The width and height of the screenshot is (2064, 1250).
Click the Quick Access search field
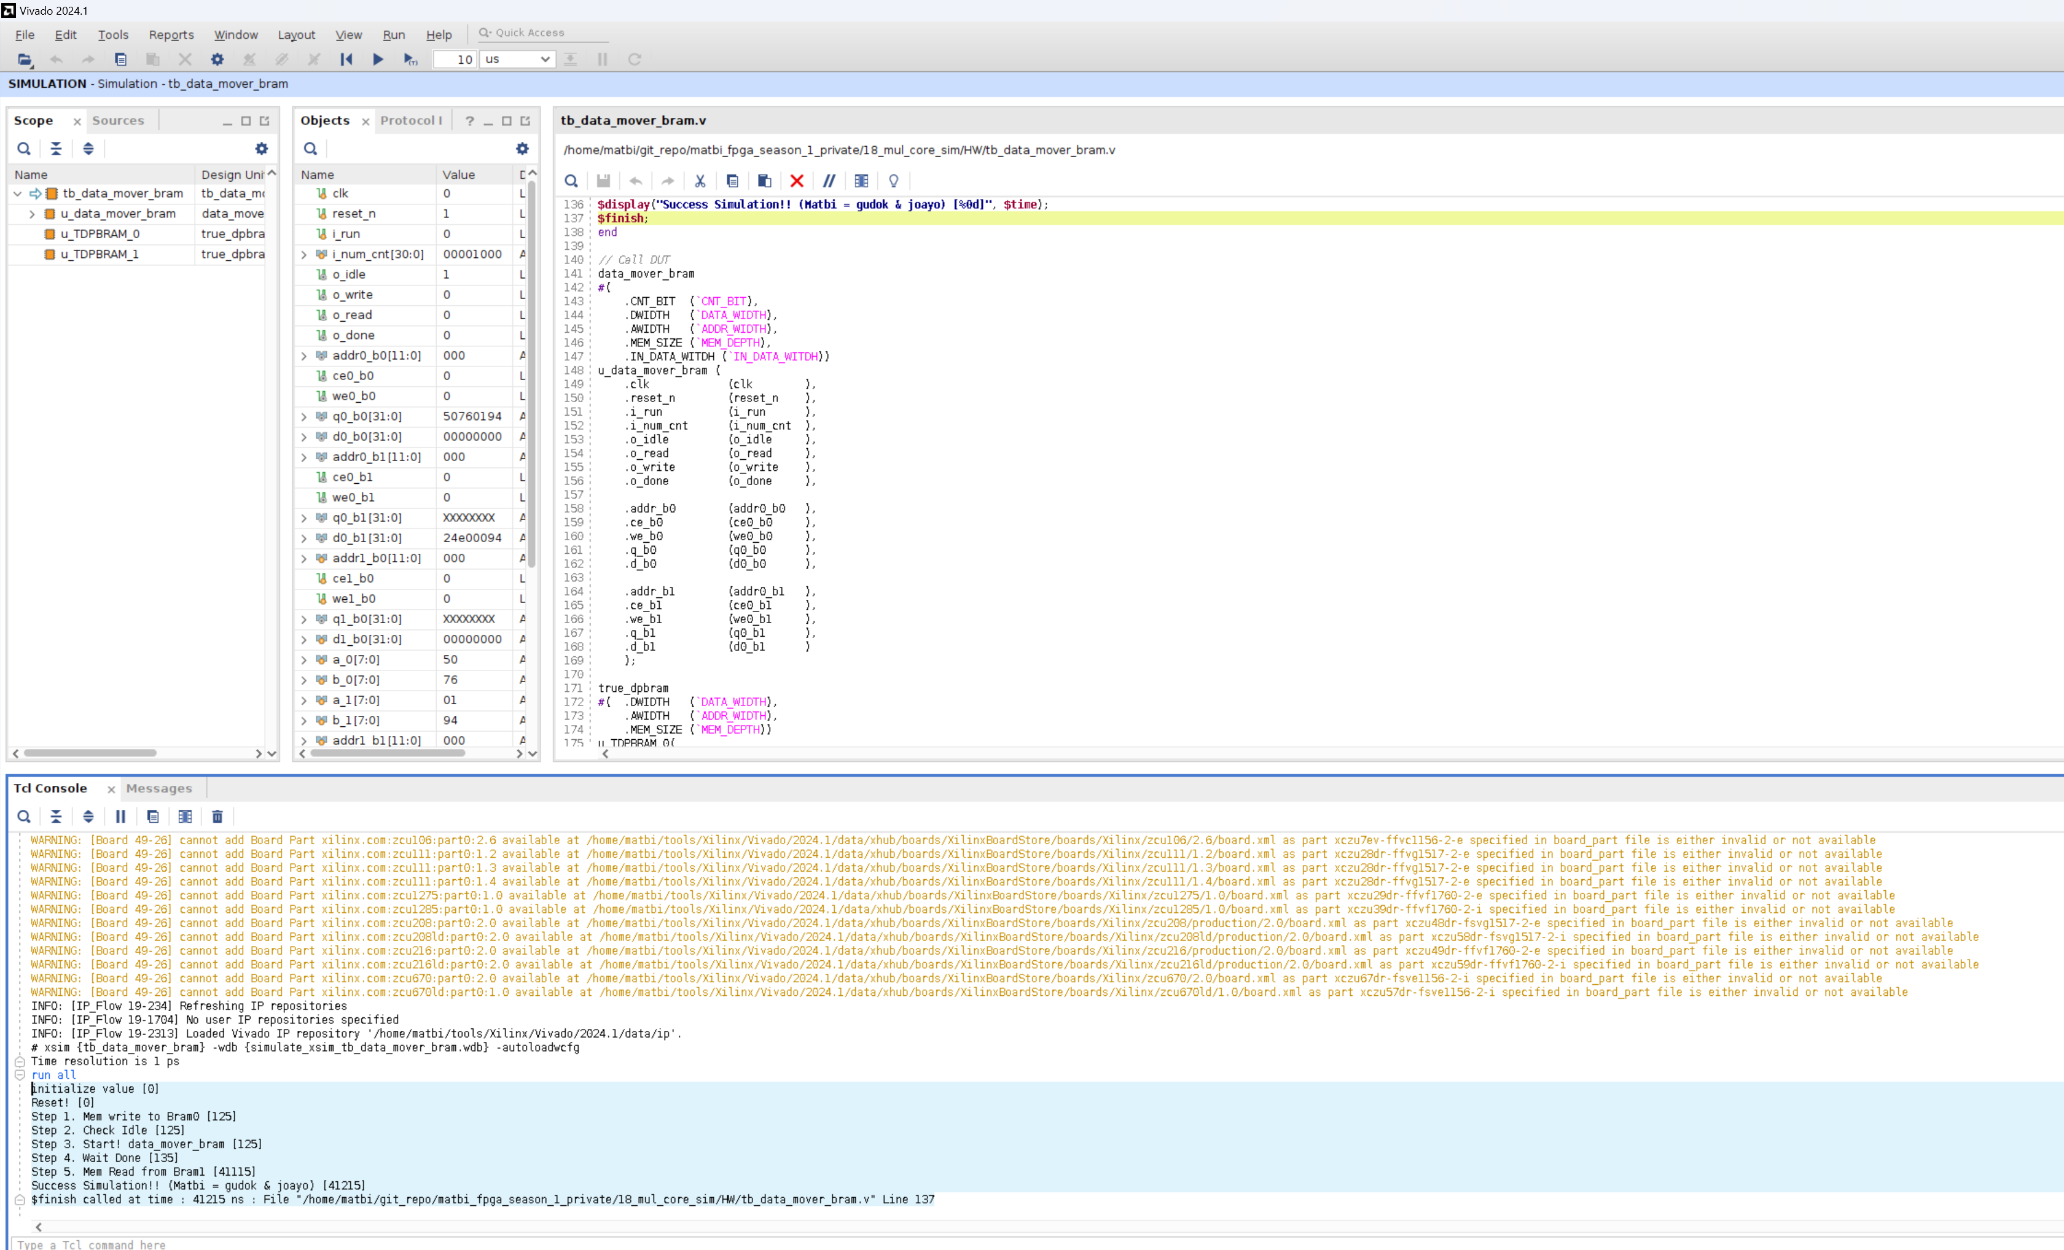point(543,33)
